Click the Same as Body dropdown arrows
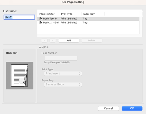The image size is (146, 114). [80, 85]
